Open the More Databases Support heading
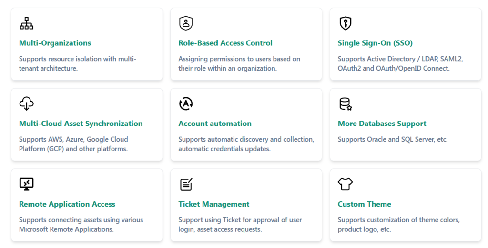 (382, 124)
